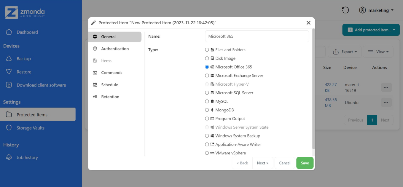This screenshot has height=187, width=403.
Task: Open the marketing account menu
Action: pos(377,10)
